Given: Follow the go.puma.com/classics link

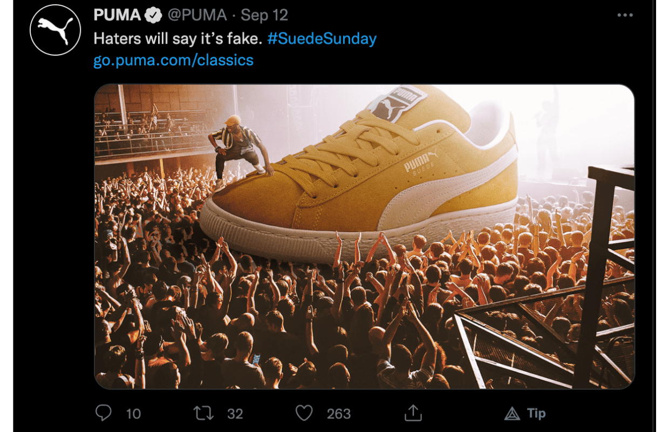Looking at the screenshot, I should coord(173,60).
